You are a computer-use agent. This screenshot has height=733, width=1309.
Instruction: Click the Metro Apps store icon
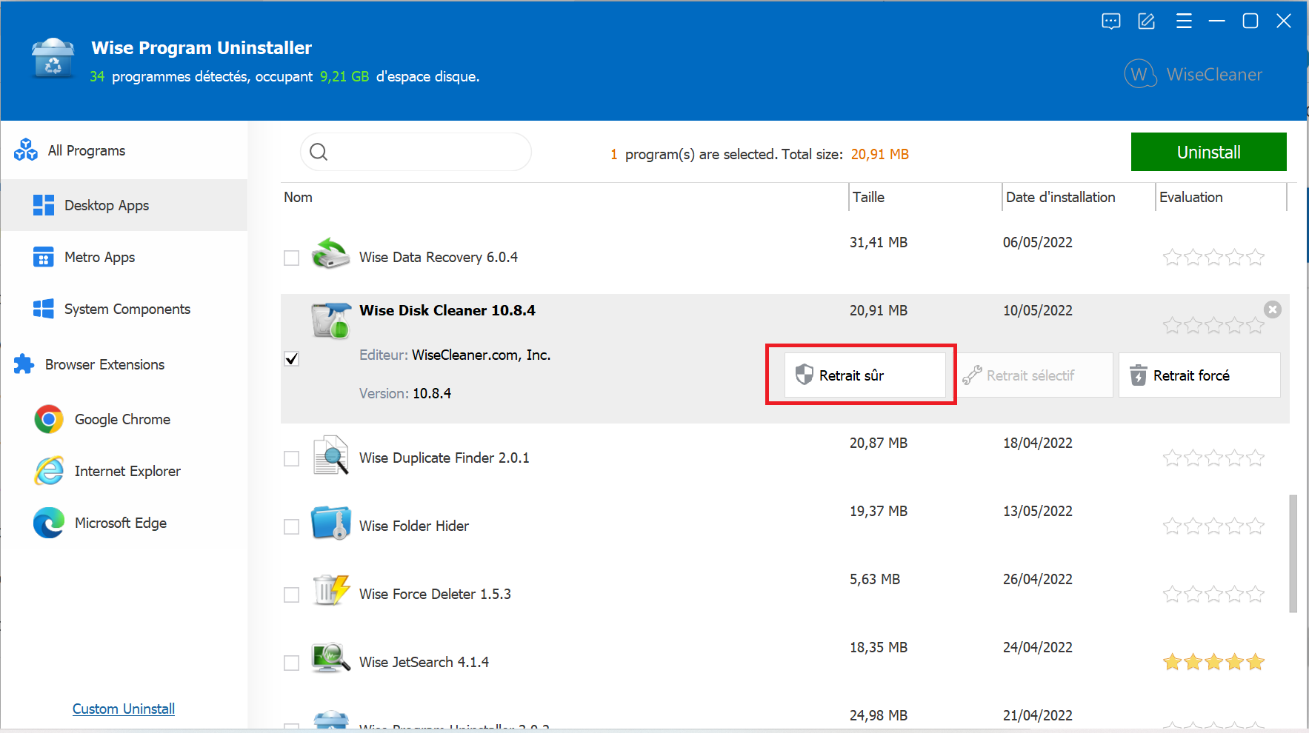44,257
